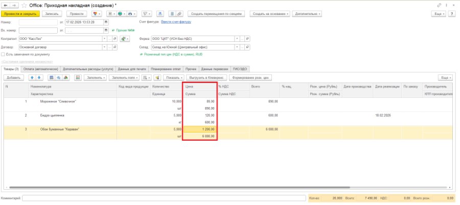Switch to 'Оплата (автоматически)' tab
Screen dimensions: 460x205
[x=41, y=69]
